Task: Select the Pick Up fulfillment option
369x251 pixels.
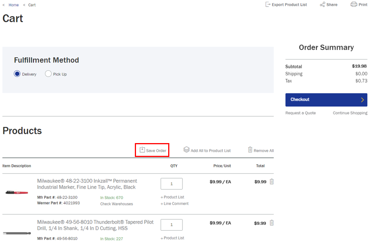Action: [48, 74]
